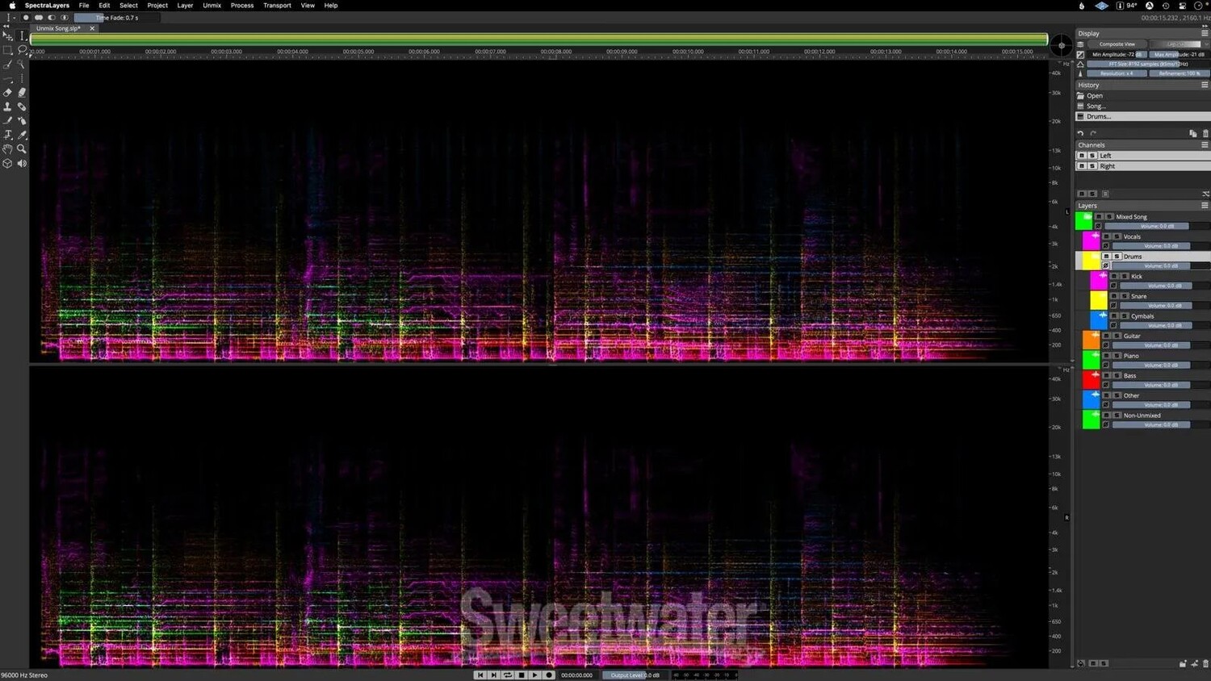Adjust the Output Level field

coord(635,675)
